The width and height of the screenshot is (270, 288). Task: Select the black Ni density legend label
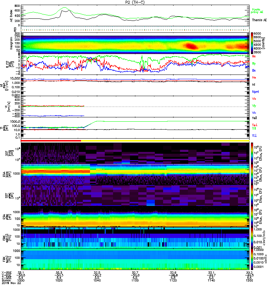point(253,85)
